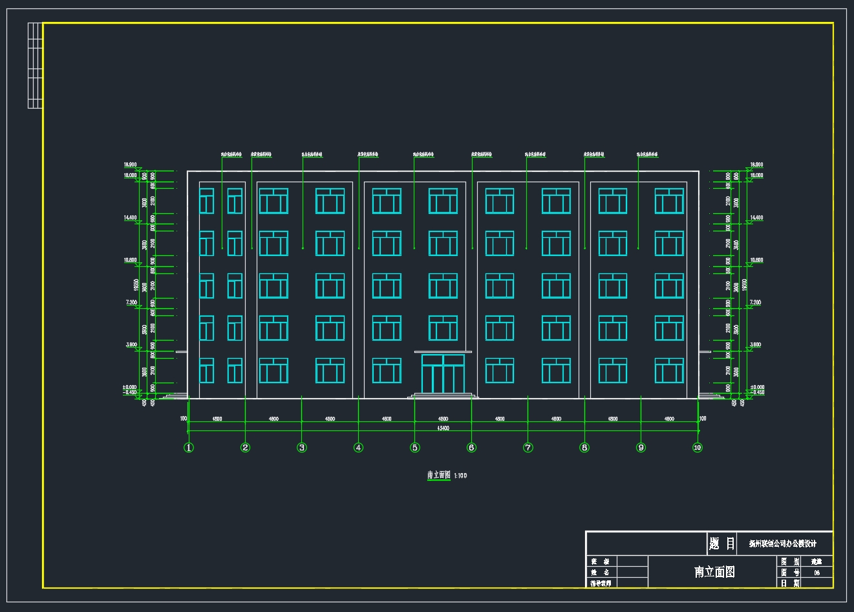The height and width of the screenshot is (612, 854).
Task: Select top-left narrow window on facade
Action: coord(206,200)
